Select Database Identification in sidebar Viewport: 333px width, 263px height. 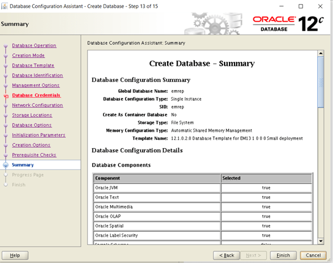coord(37,75)
